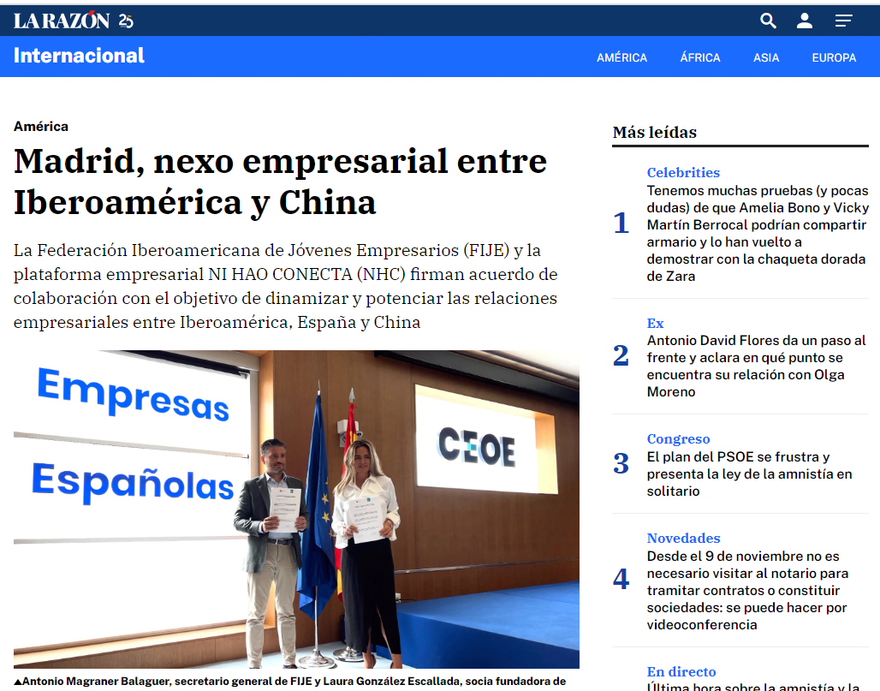Viewport: 880px width, 691px height.
Task: Select the ASIA tab
Action: 766,57
